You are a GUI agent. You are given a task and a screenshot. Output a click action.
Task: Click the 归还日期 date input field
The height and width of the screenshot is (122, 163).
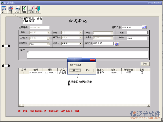(103, 43)
